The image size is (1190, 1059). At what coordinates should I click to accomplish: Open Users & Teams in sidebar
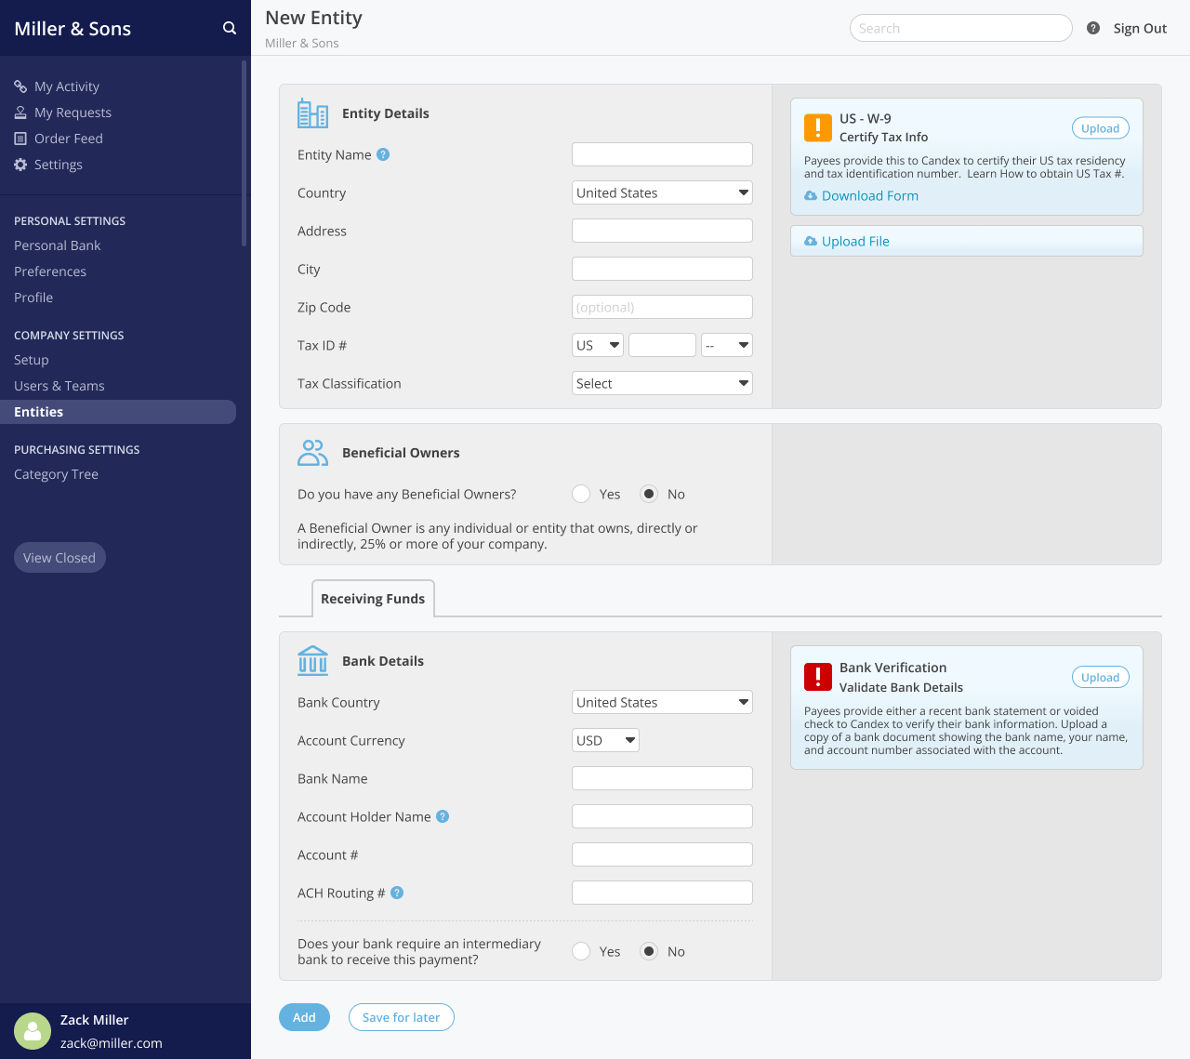point(59,386)
